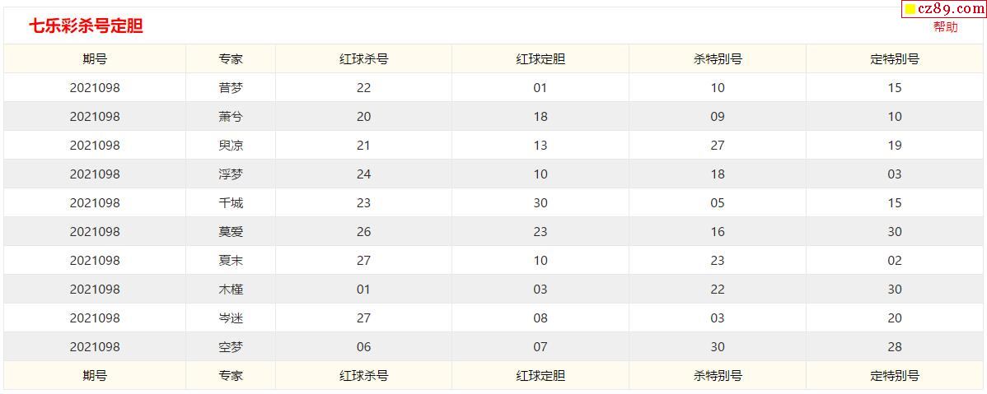Click the top 专家 column header
The height and width of the screenshot is (394, 987).
(231, 59)
